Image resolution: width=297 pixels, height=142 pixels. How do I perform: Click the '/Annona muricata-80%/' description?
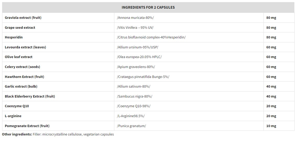coord(135,18)
